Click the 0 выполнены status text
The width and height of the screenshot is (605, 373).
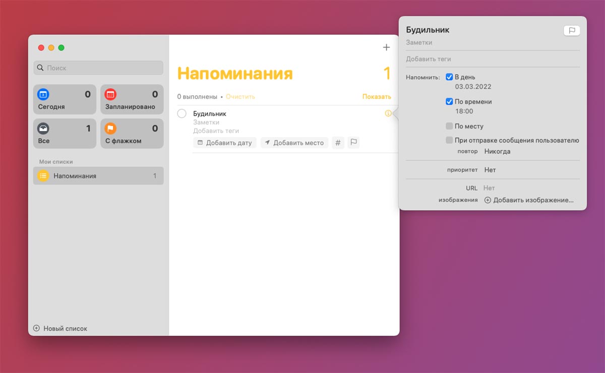[x=197, y=96]
